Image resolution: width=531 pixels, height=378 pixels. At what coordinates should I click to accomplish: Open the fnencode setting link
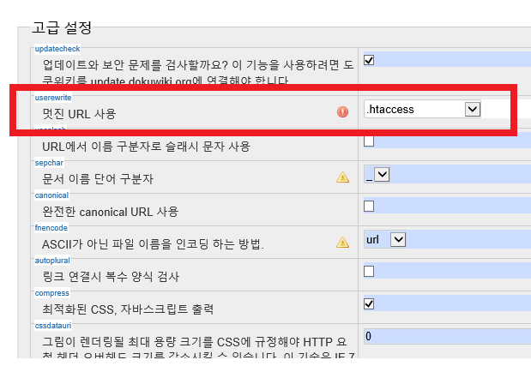[x=51, y=228]
